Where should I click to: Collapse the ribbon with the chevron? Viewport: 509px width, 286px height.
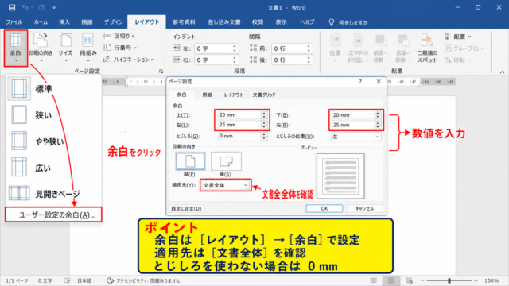502,72
